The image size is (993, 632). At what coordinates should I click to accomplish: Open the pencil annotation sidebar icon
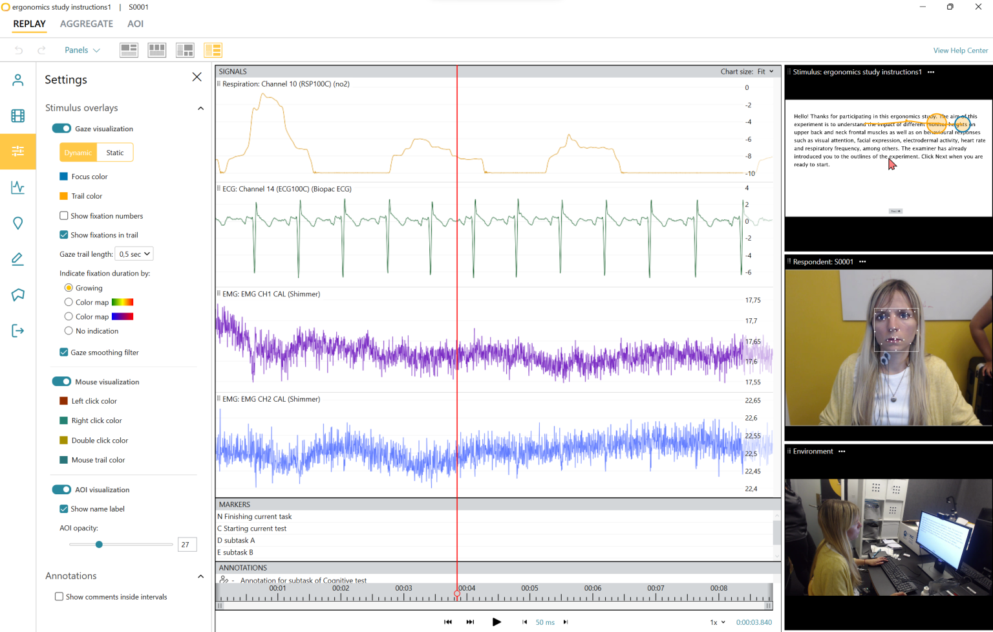coord(17,259)
